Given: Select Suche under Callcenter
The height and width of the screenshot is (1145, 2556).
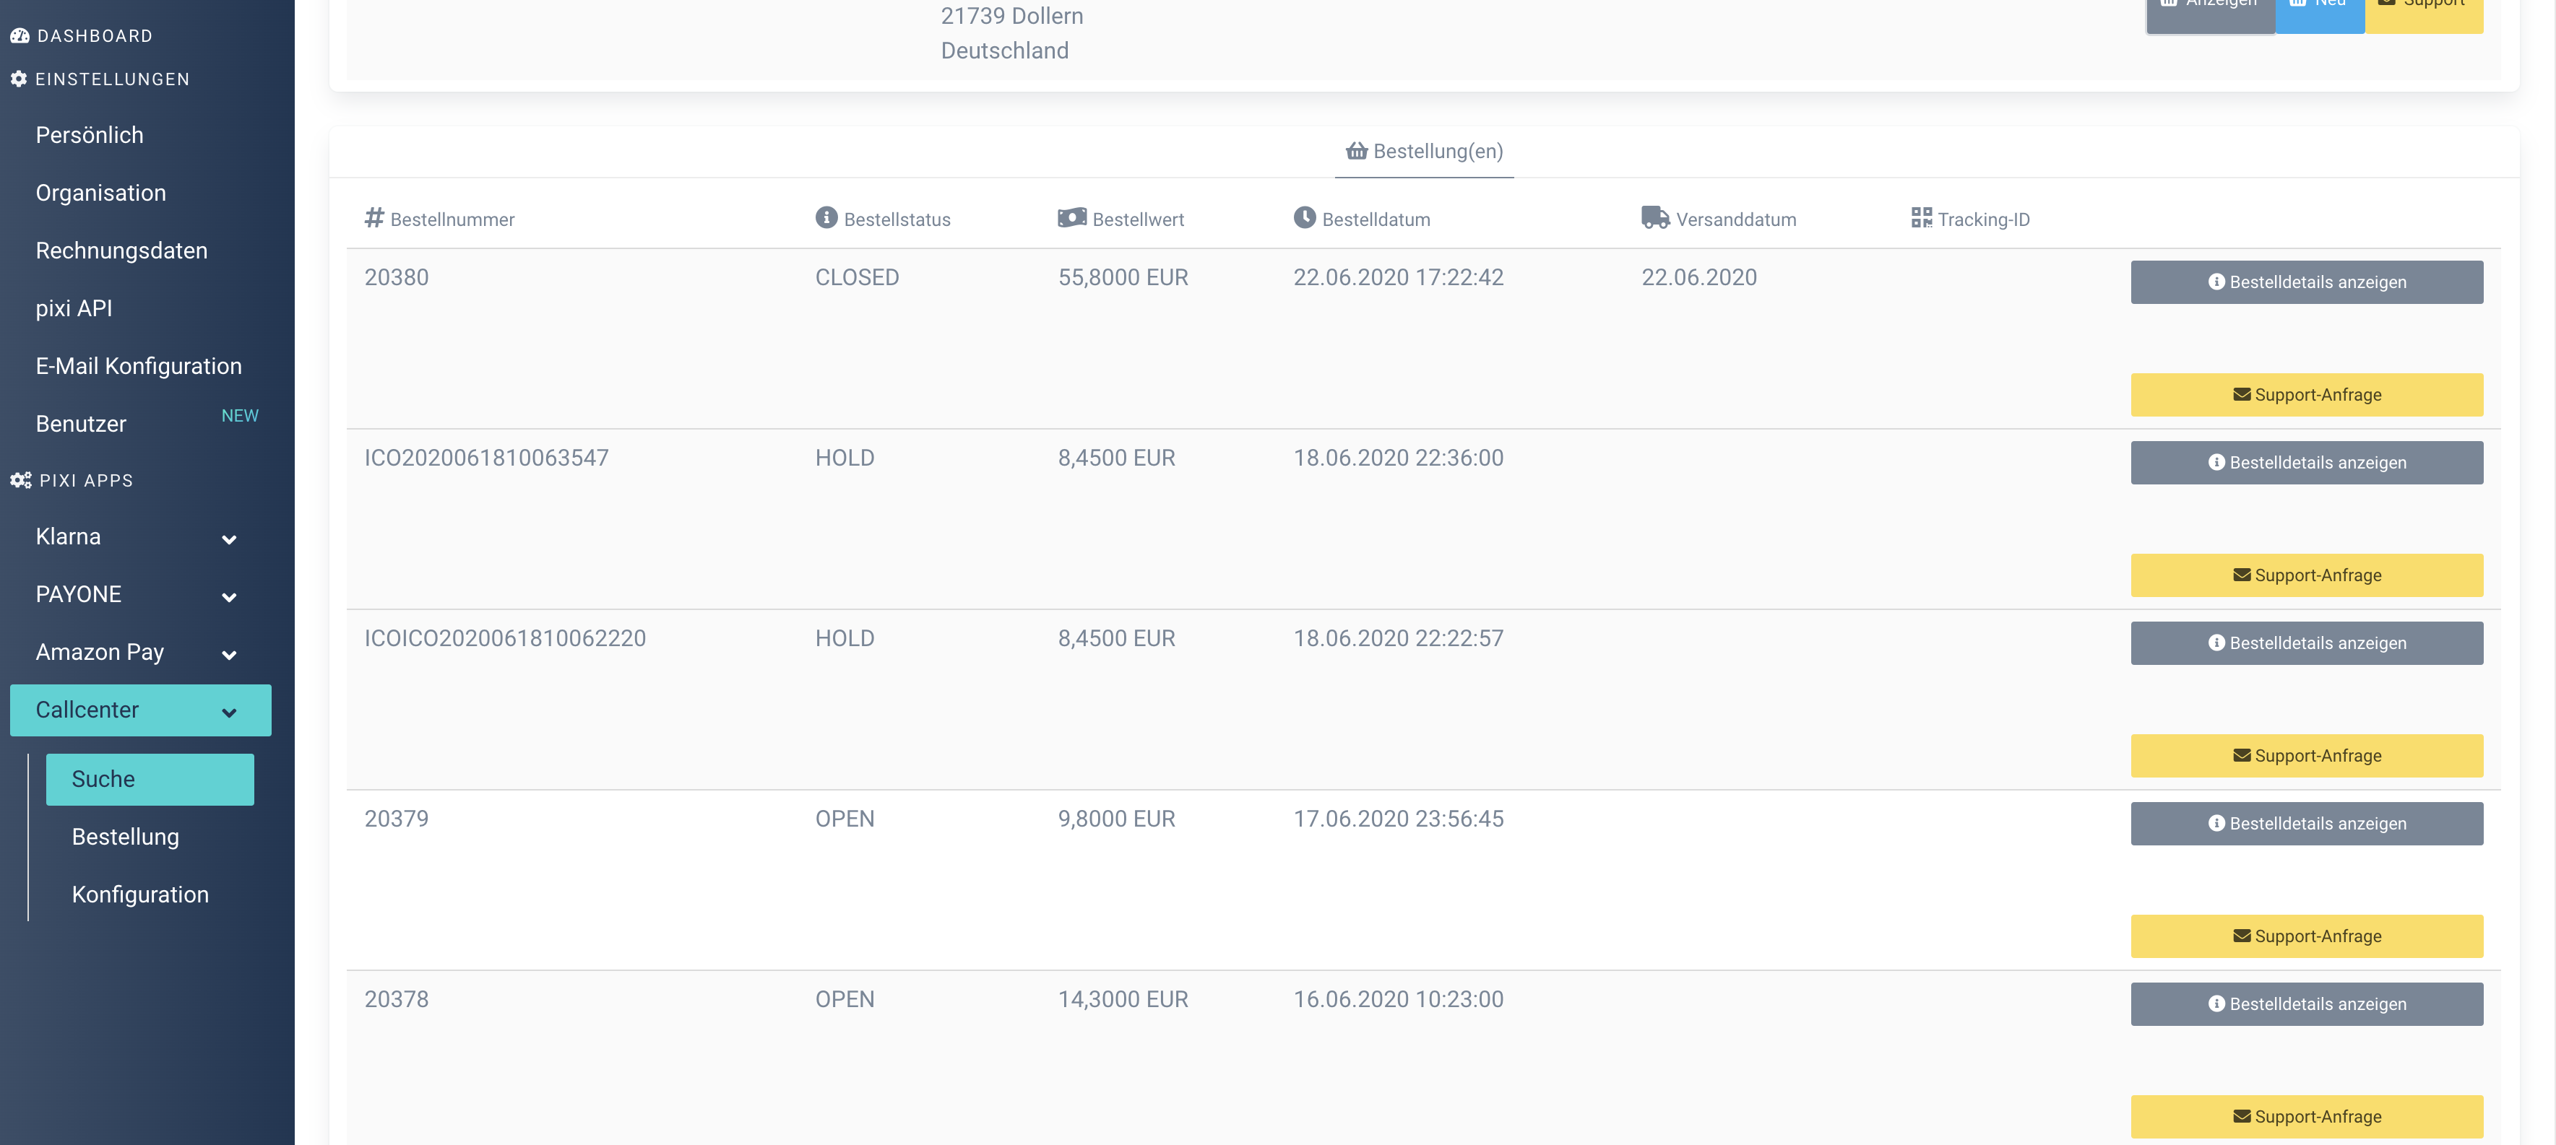Looking at the screenshot, I should (x=150, y=779).
